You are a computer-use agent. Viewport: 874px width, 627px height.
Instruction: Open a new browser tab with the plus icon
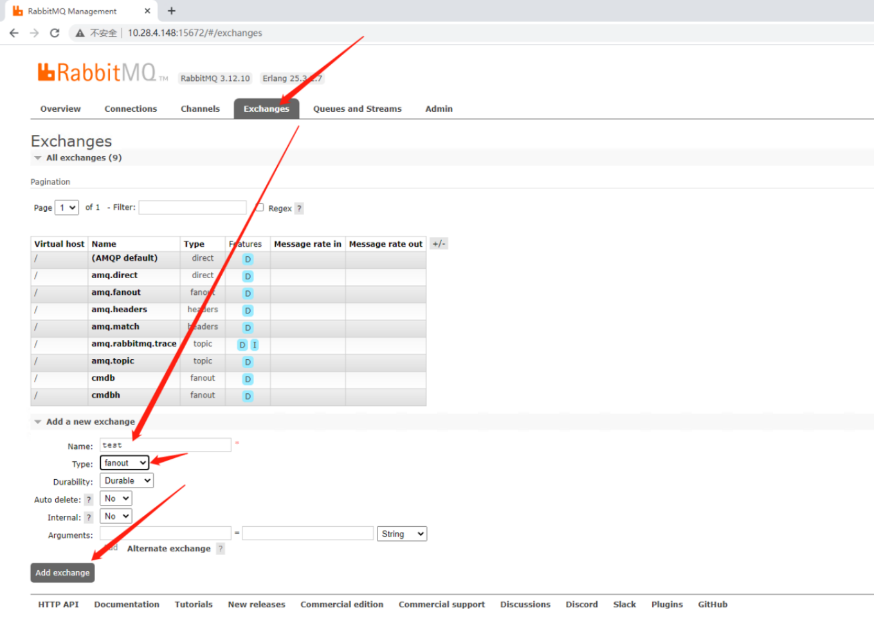coord(172,11)
